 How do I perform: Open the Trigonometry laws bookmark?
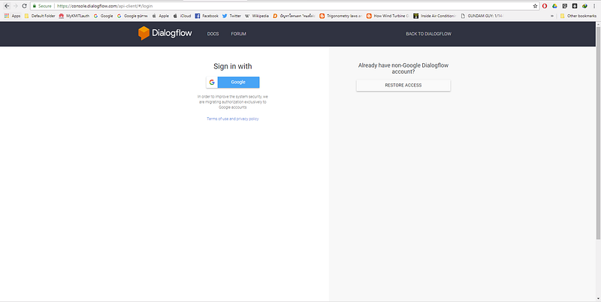tap(340, 16)
